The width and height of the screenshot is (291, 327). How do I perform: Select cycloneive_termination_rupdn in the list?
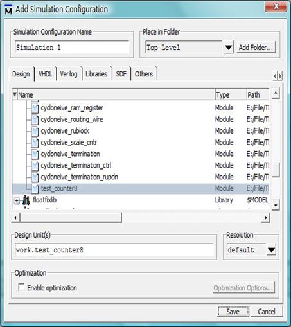pos(80,177)
